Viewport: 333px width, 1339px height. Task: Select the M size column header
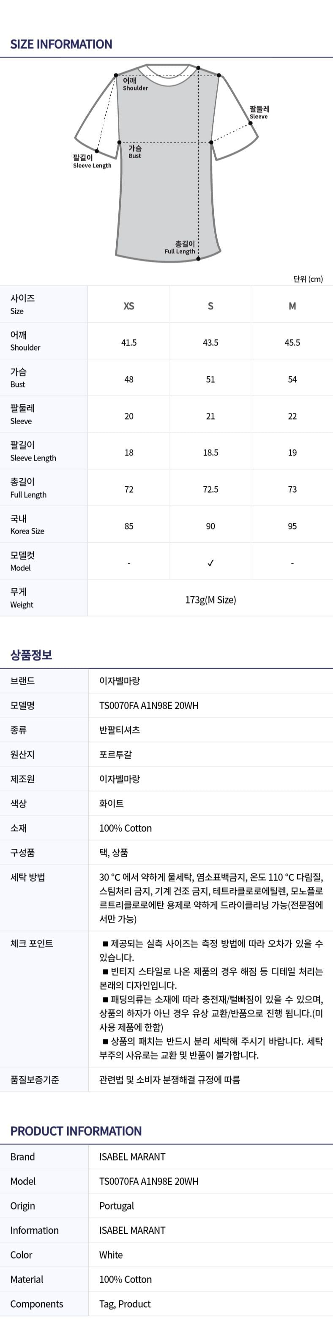(292, 306)
